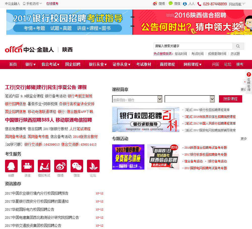This screenshot has height=229, width=252.
Task: Open 2016版信合教材 link
Action: coord(85,137)
